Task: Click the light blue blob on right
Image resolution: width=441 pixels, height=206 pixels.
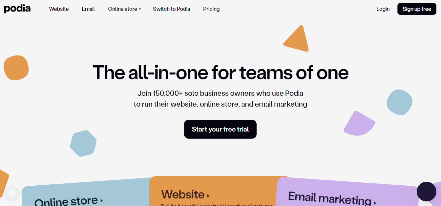Action: pos(399,102)
